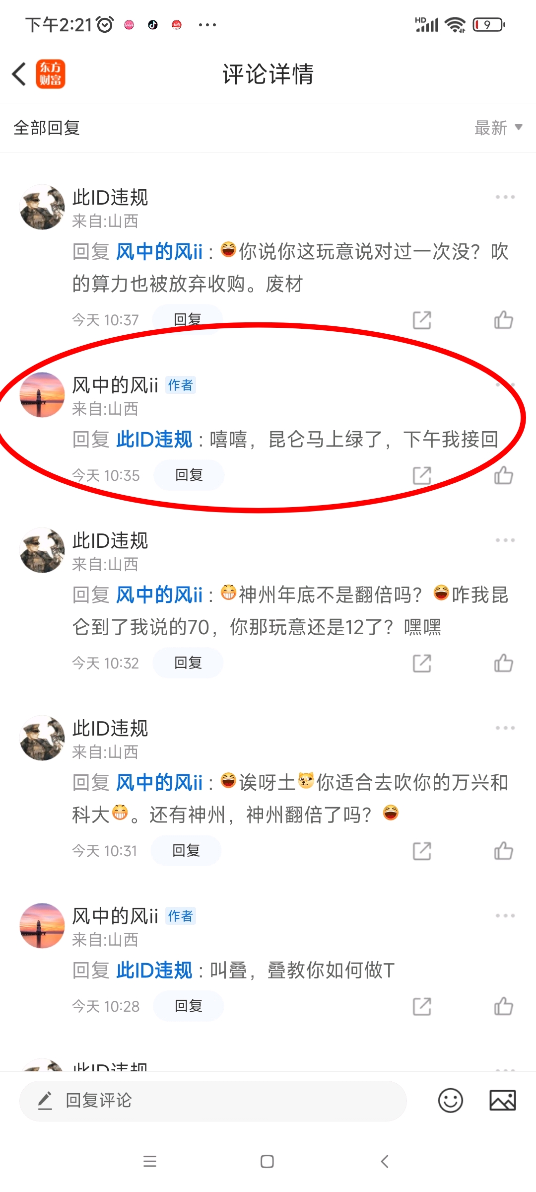This screenshot has width=536, height=1192.
Task: Attach an image with picture icon
Action: (503, 1101)
